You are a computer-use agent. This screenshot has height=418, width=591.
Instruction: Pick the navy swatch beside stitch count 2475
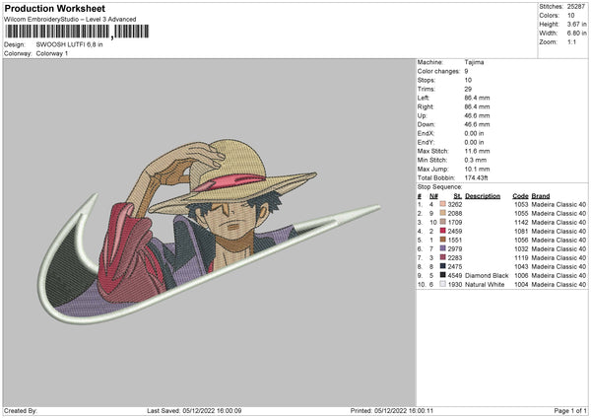443,266
